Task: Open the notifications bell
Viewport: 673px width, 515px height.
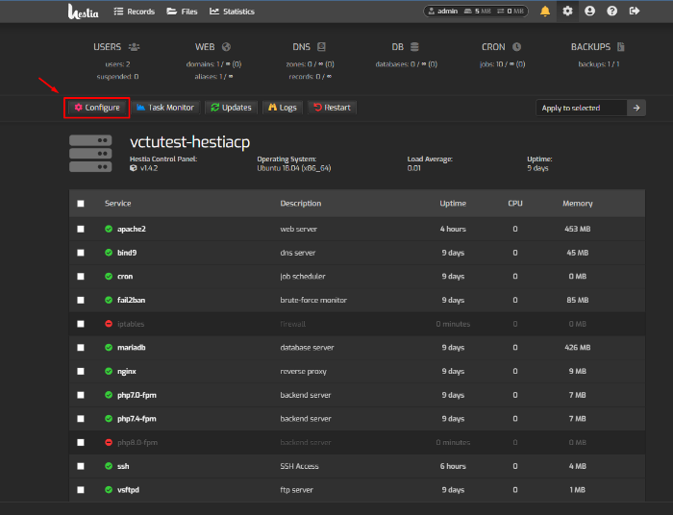Action: pos(545,12)
